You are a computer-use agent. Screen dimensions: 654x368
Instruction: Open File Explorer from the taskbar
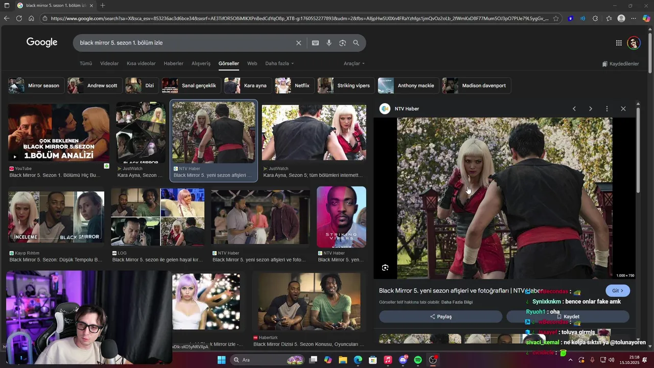pyautogui.click(x=343, y=360)
